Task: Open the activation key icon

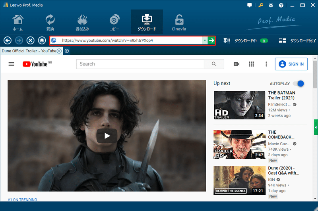Action: tap(261, 5)
